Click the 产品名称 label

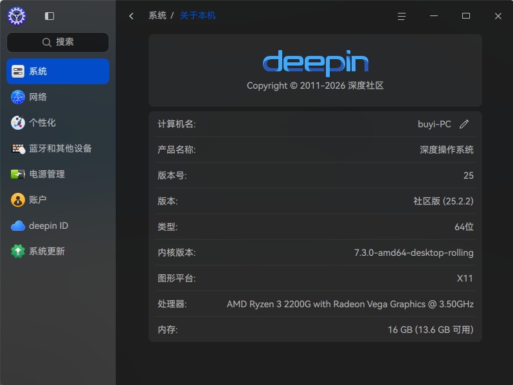tap(177, 150)
